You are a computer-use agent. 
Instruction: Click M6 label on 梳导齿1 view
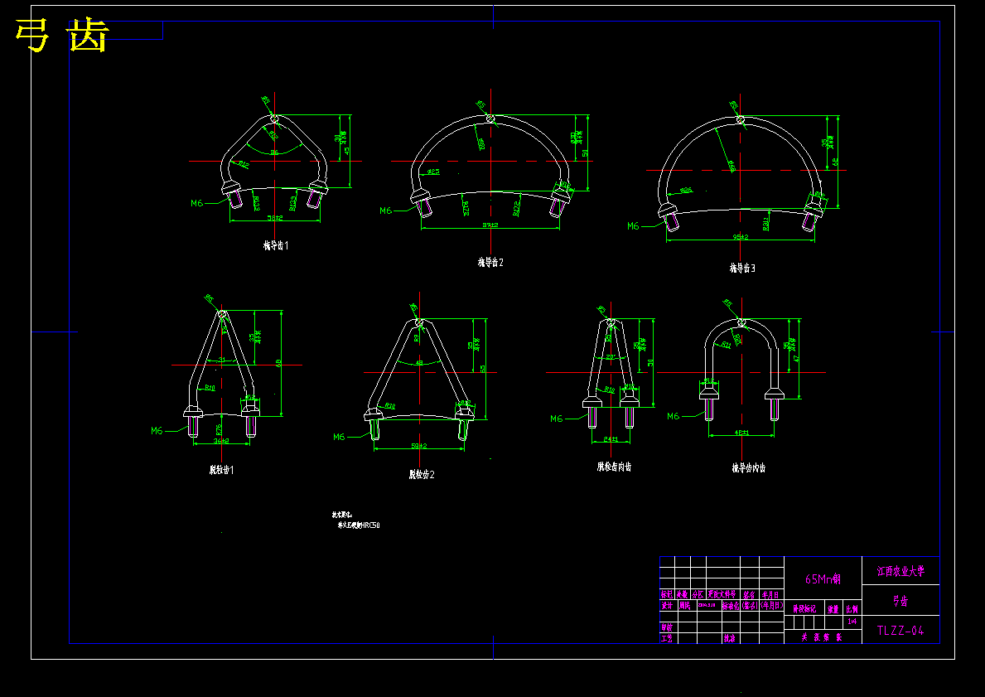tap(196, 203)
